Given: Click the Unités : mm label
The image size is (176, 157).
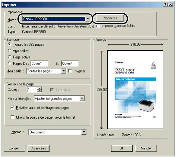Looking at the screenshot, I should [x=105, y=135].
